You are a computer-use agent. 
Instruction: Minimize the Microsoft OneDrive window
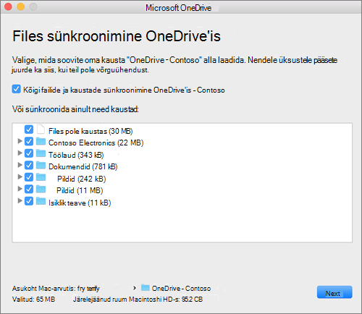[21, 7]
